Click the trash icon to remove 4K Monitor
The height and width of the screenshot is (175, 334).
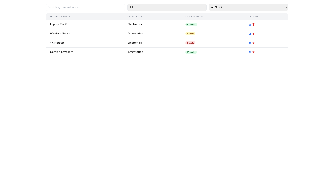[253, 43]
